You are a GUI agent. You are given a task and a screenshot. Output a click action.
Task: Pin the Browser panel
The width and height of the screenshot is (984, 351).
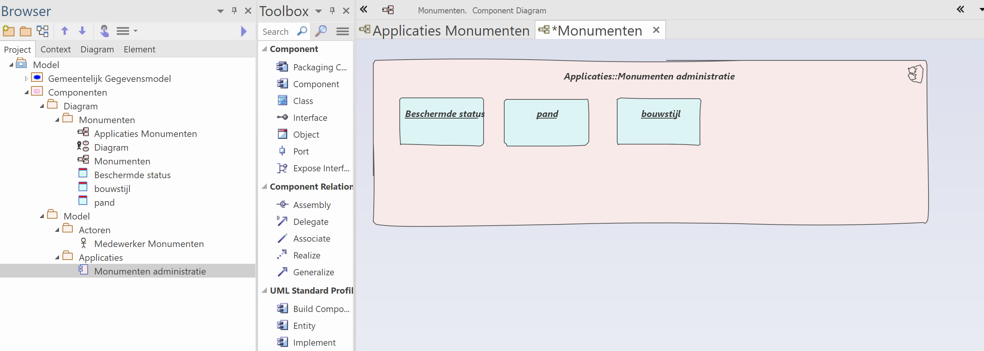(234, 11)
